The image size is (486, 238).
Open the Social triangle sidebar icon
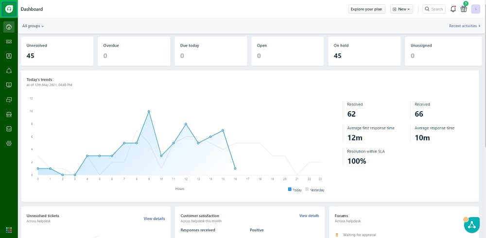tap(9, 70)
